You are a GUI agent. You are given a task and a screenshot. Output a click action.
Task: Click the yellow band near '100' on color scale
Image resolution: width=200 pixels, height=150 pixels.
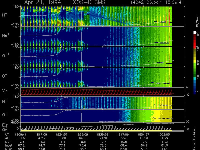pyautogui.click(x=195, y=61)
